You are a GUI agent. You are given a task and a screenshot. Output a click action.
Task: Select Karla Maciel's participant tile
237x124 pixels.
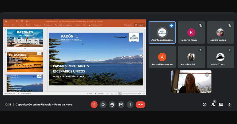pyautogui.click(x=191, y=57)
